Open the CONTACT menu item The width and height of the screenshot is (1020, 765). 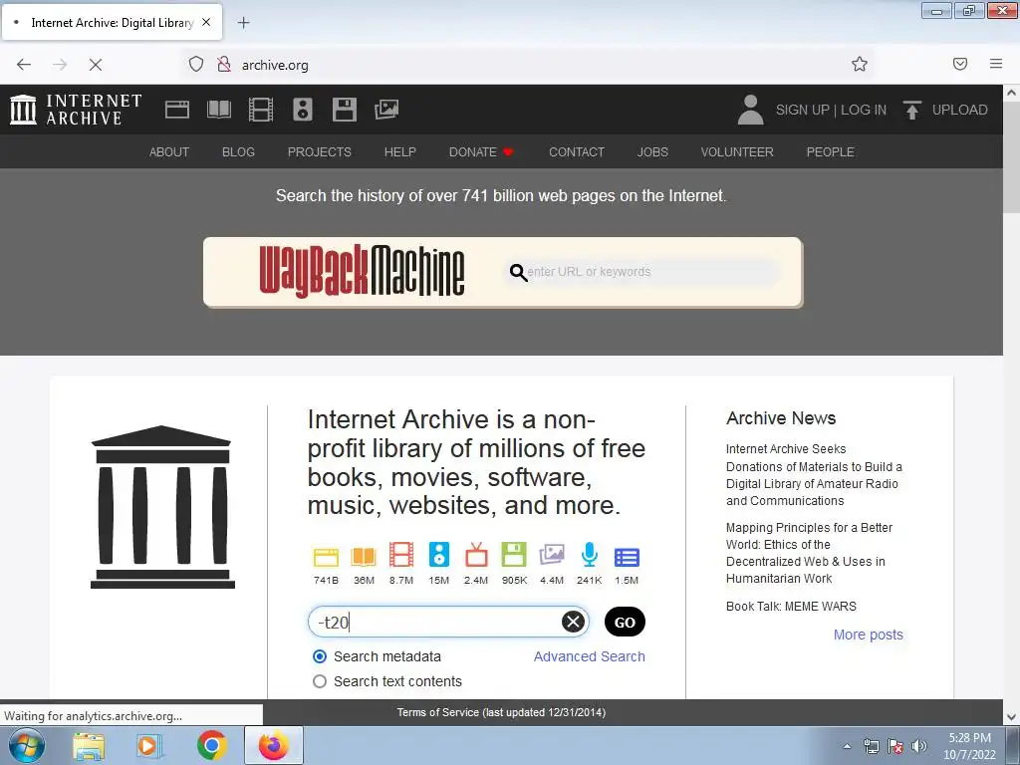coord(577,151)
